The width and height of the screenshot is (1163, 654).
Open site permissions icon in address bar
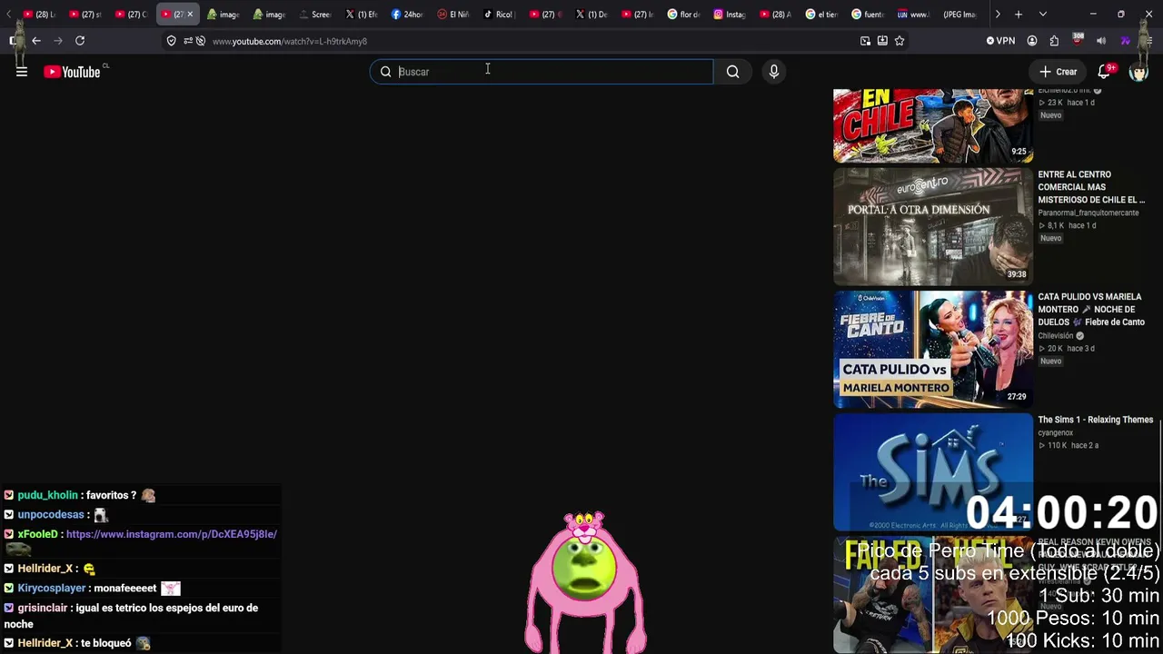pos(187,41)
